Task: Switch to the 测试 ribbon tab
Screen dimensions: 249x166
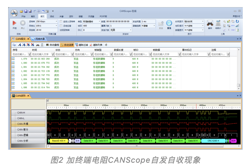Action: click(52, 16)
